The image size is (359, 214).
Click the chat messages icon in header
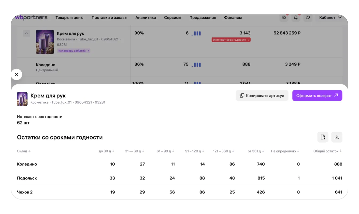(x=284, y=18)
